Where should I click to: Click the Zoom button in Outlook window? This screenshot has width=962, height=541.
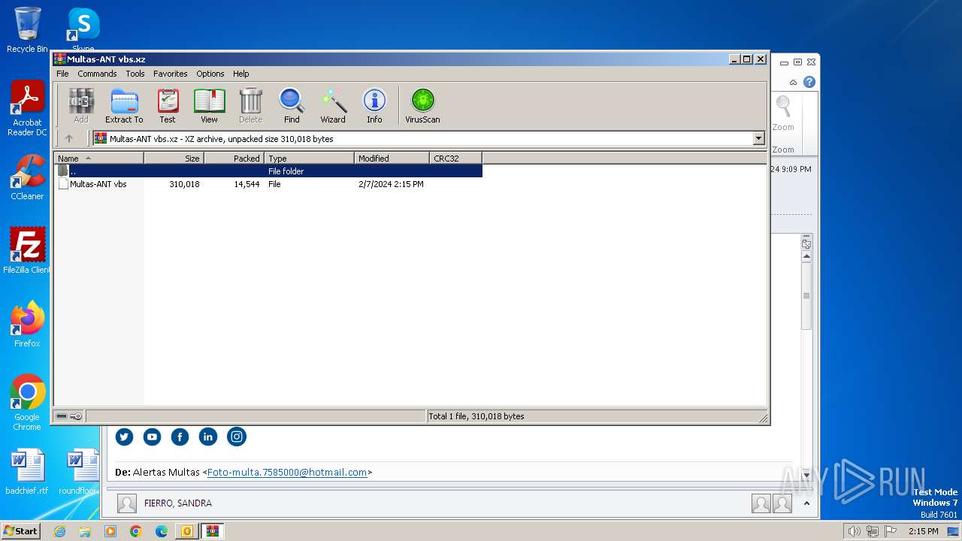(x=783, y=113)
